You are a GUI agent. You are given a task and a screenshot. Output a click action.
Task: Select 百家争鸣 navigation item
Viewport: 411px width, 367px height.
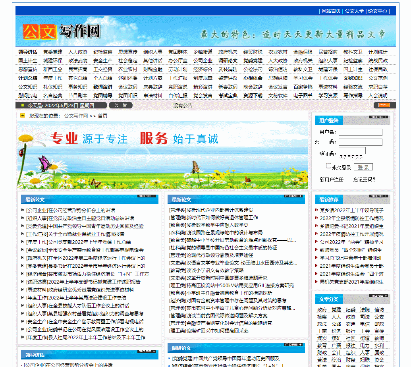click(303, 87)
